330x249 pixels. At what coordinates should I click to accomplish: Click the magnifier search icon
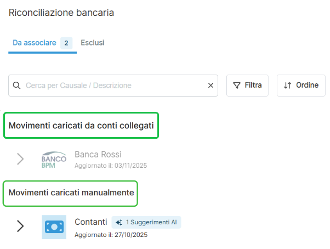[x=16, y=86]
